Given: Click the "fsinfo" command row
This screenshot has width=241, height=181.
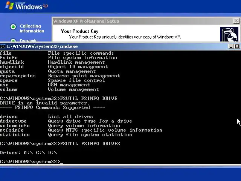Looking at the screenshot, I should pos(58,58).
